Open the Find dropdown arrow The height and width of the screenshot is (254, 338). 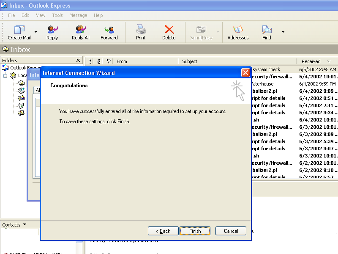[x=283, y=32]
